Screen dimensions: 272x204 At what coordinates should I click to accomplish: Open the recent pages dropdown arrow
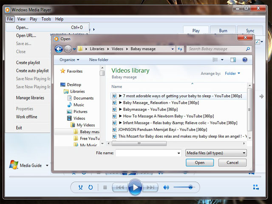(74, 49)
